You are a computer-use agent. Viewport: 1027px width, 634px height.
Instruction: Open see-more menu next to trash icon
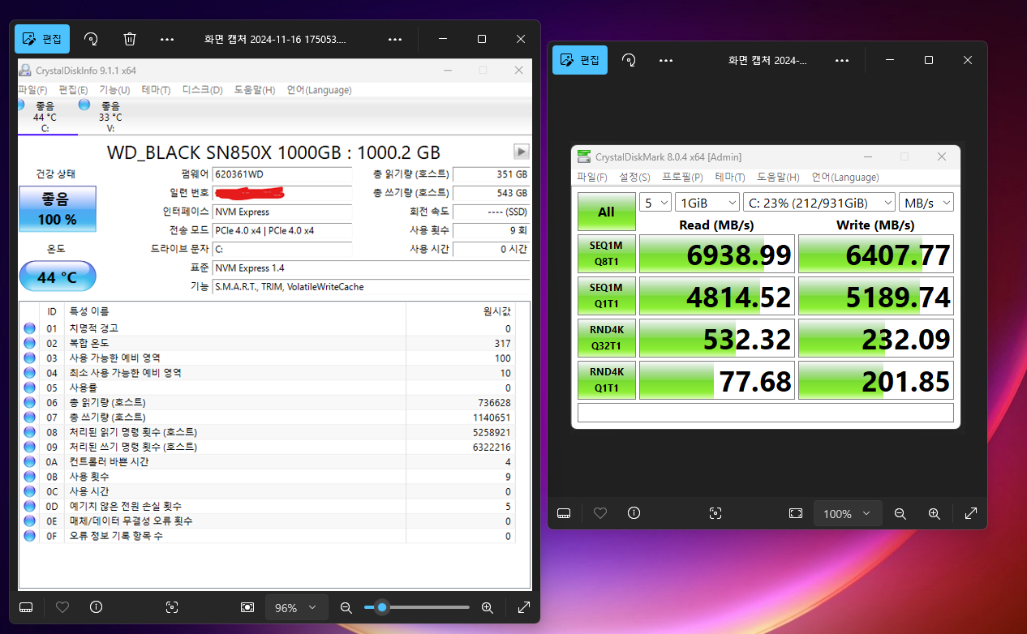point(167,39)
